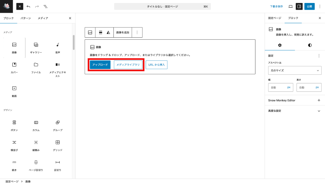Image resolution: width=325 pixels, height=184 pixels.
Task: Add a Columns block
Action: click(36, 125)
